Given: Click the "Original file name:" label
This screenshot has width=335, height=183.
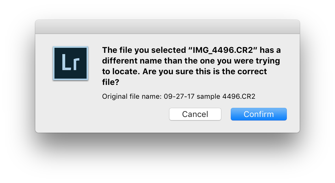Looking at the screenshot, I should 132,97.
